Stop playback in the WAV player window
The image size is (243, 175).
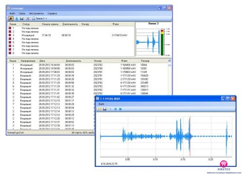(121, 109)
